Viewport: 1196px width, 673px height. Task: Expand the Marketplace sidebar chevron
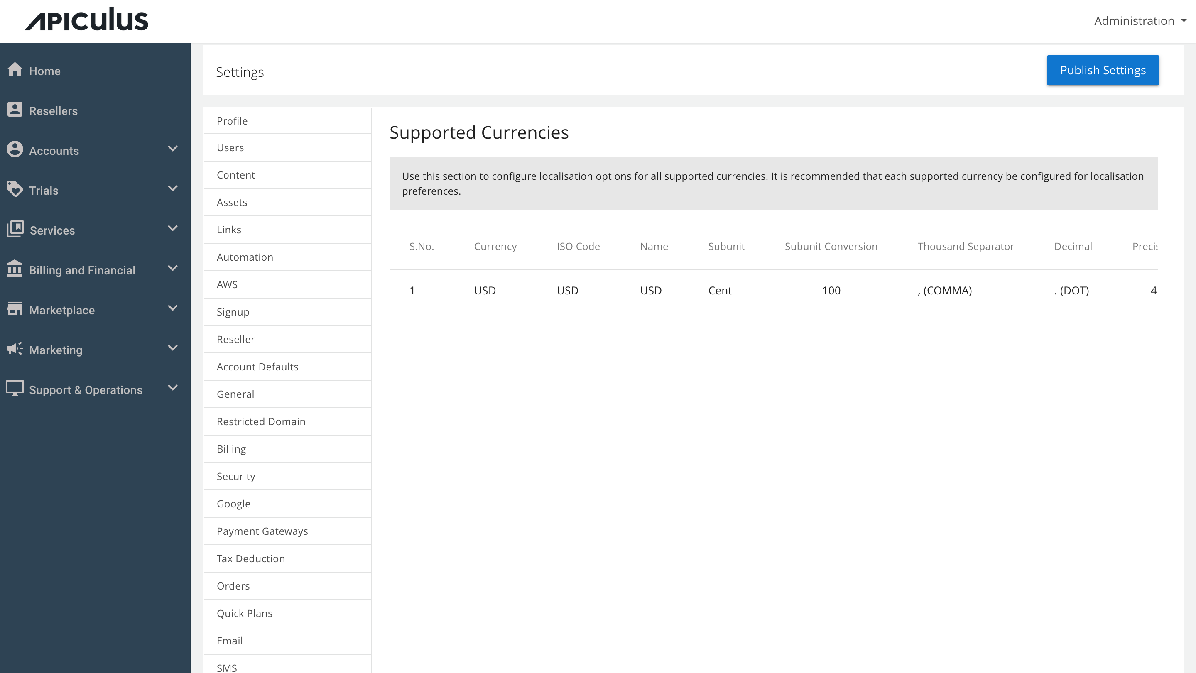point(173,308)
